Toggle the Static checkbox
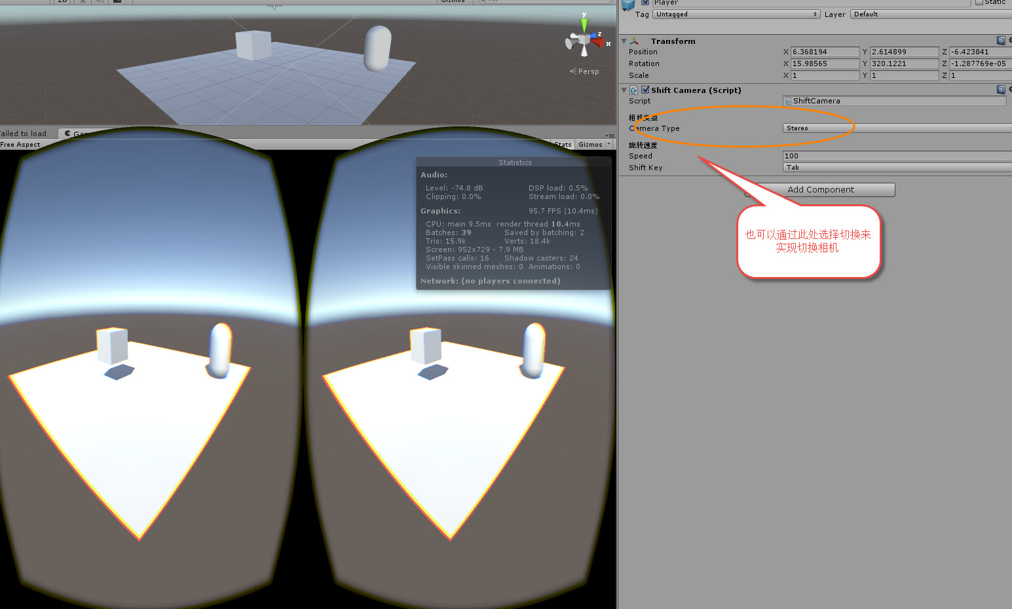1012x609 pixels. [979, 3]
